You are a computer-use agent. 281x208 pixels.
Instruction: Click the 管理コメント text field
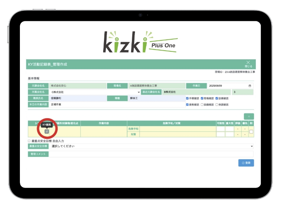tap(151, 154)
